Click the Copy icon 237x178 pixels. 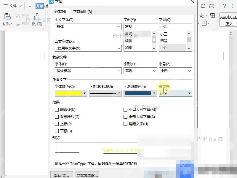click(x=18, y=23)
